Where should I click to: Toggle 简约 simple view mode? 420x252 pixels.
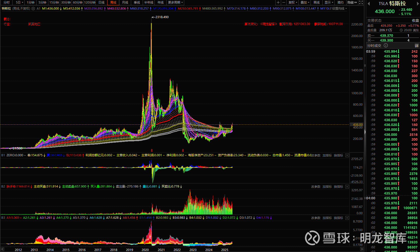340,3
